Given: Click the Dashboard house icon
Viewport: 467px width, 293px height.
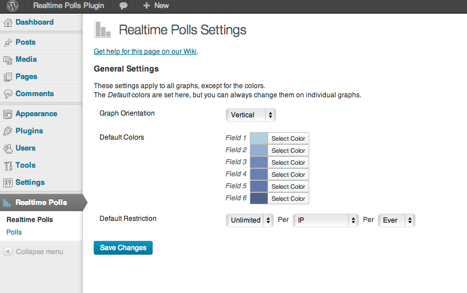Looking at the screenshot, I should (x=8, y=22).
